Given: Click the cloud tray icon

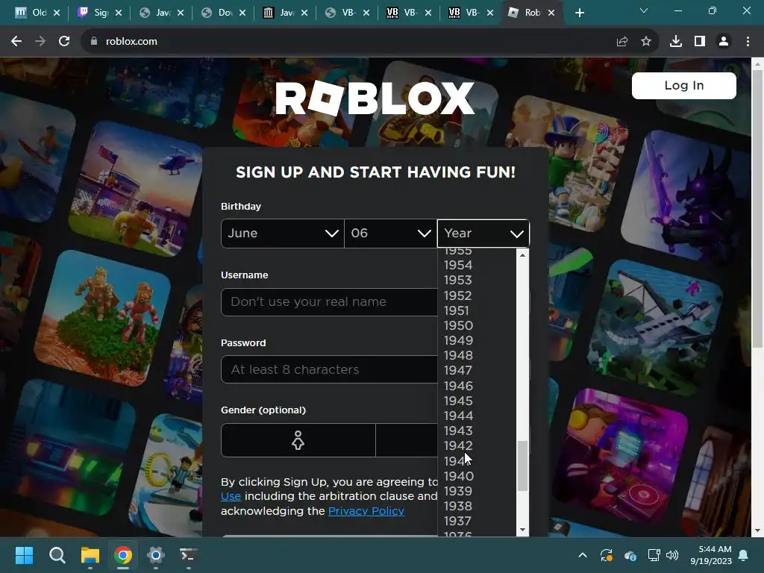Looking at the screenshot, I should tap(630, 555).
